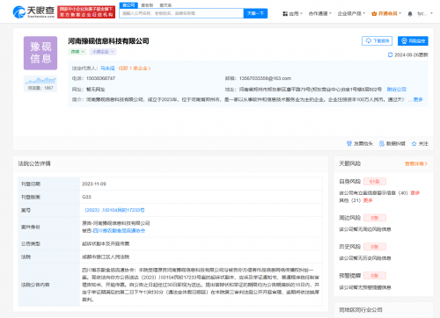This screenshot has width=440, height=318.
Task: Click red 更多 after 立案信息警示信息 (40)
Action: pos(415,193)
